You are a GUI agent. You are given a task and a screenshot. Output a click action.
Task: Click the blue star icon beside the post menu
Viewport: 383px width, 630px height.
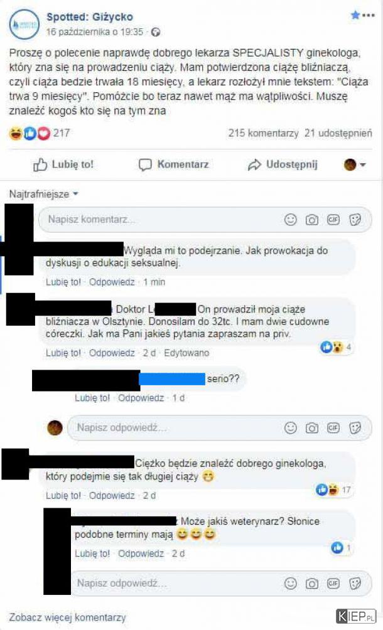(x=355, y=15)
